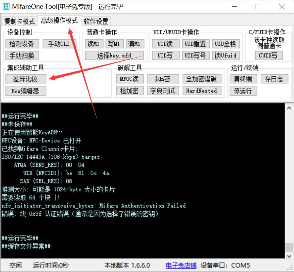Click the UID全格 format button
The height and width of the screenshot is (272, 294).
[x=226, y=44]
